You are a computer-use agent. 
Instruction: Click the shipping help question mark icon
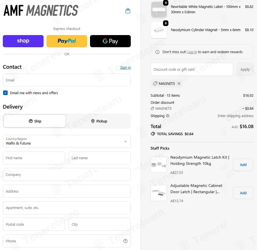[168, 116]
